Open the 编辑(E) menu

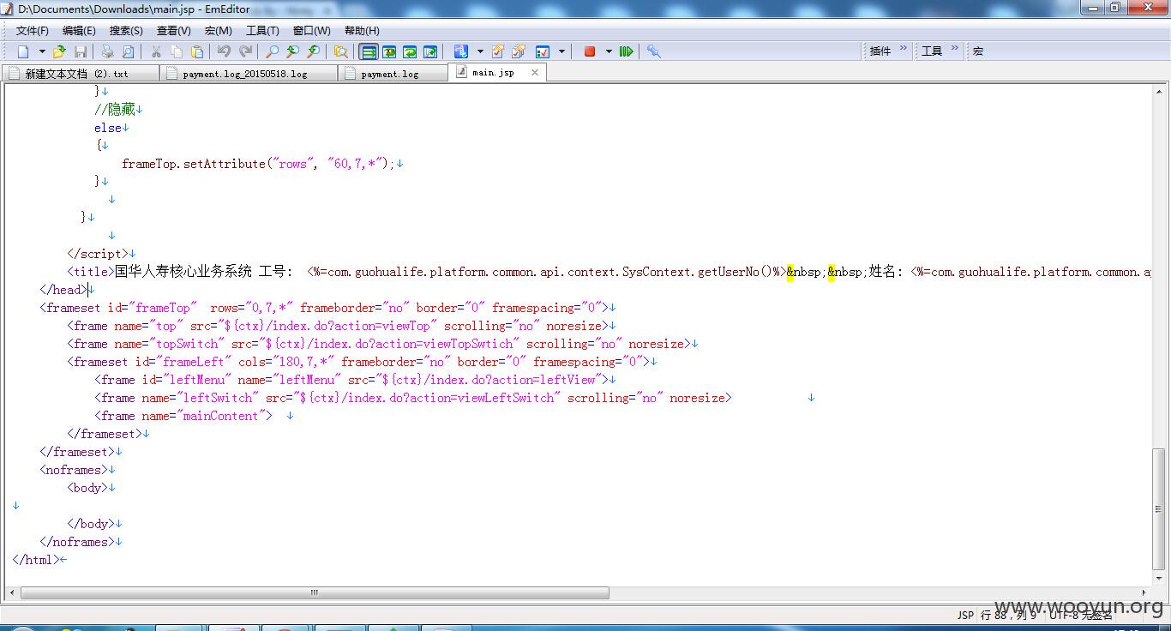79,31
